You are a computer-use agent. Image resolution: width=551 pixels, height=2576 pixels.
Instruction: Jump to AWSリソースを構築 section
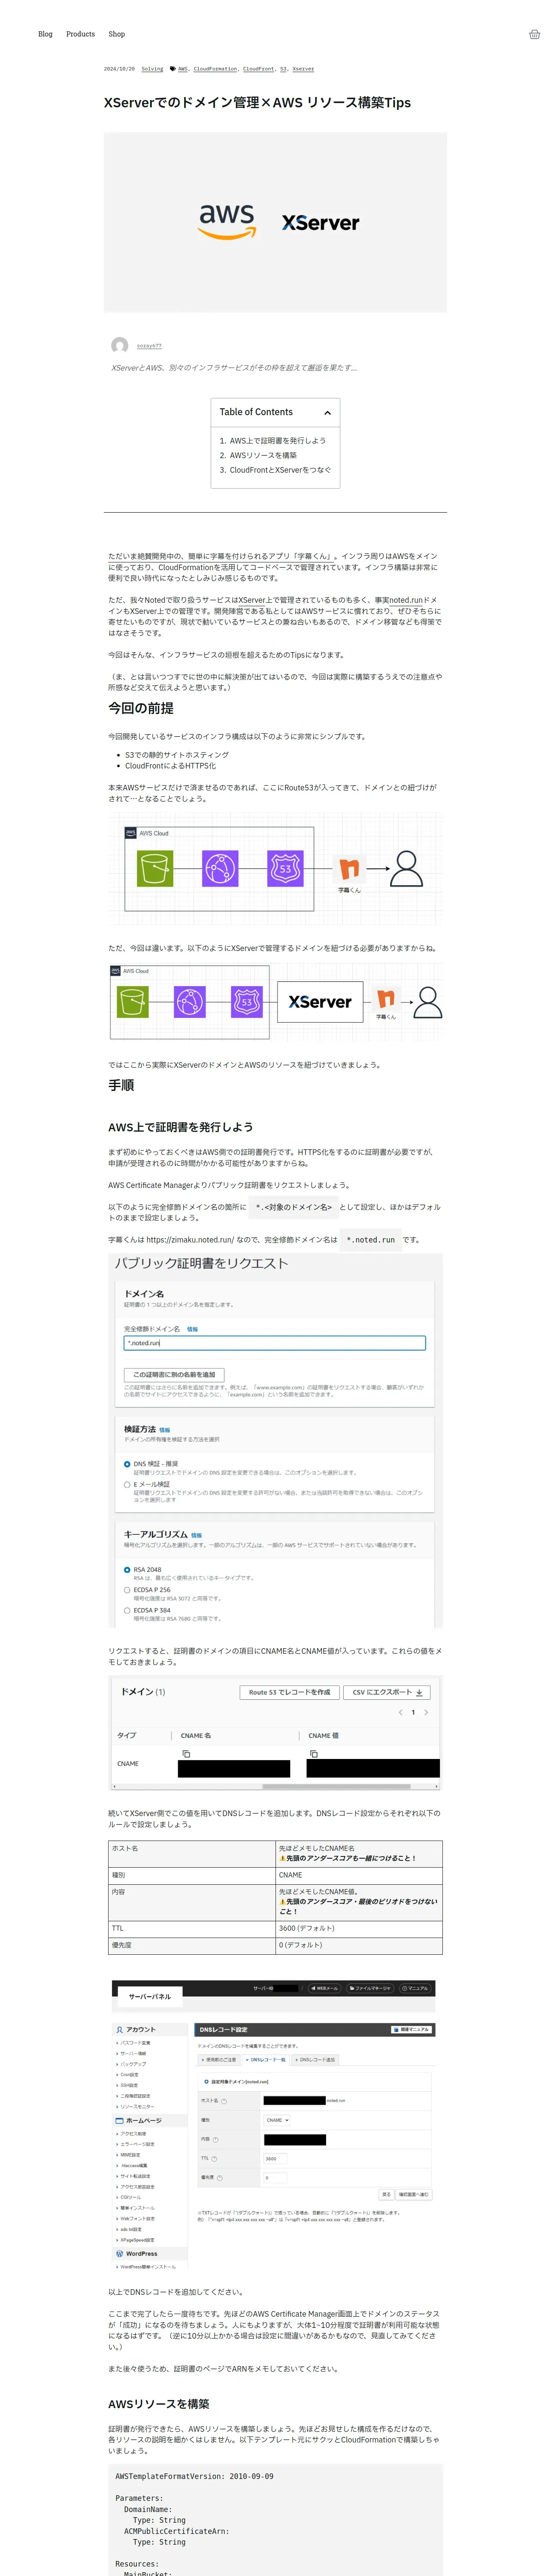point(263,455)
